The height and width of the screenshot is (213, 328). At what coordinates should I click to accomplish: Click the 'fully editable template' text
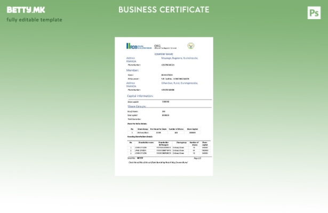tap(34, 20)
